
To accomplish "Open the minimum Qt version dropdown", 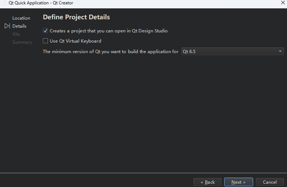I will point(233,52).
